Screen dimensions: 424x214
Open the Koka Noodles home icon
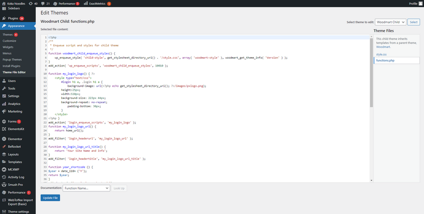tap(4, 4)
